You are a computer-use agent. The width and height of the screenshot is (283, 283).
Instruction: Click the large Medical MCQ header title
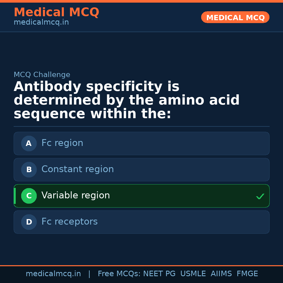click(56, 12)
